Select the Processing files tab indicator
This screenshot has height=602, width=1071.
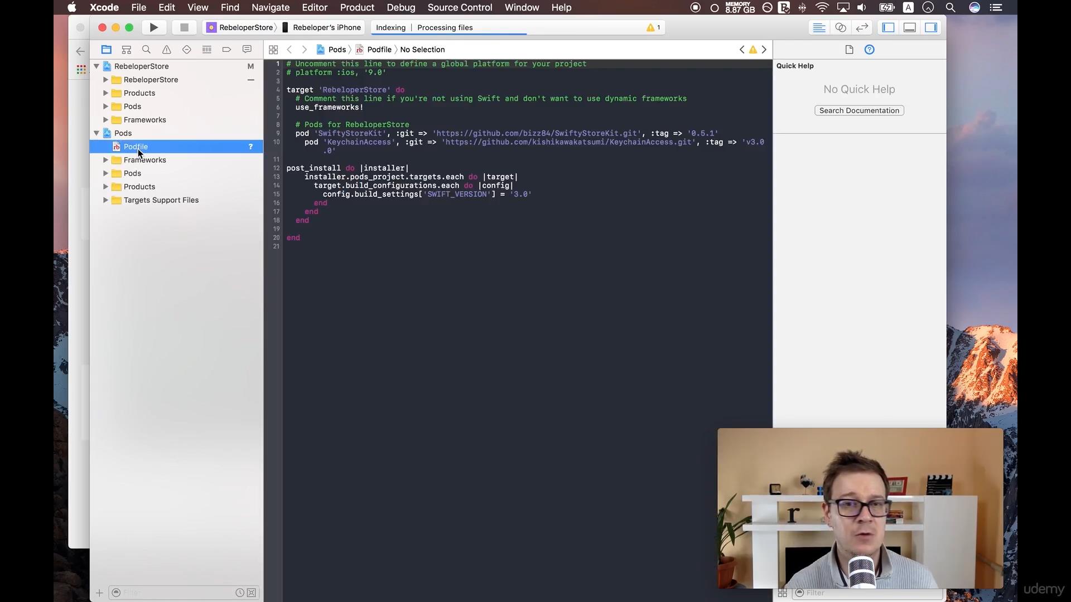444,27
